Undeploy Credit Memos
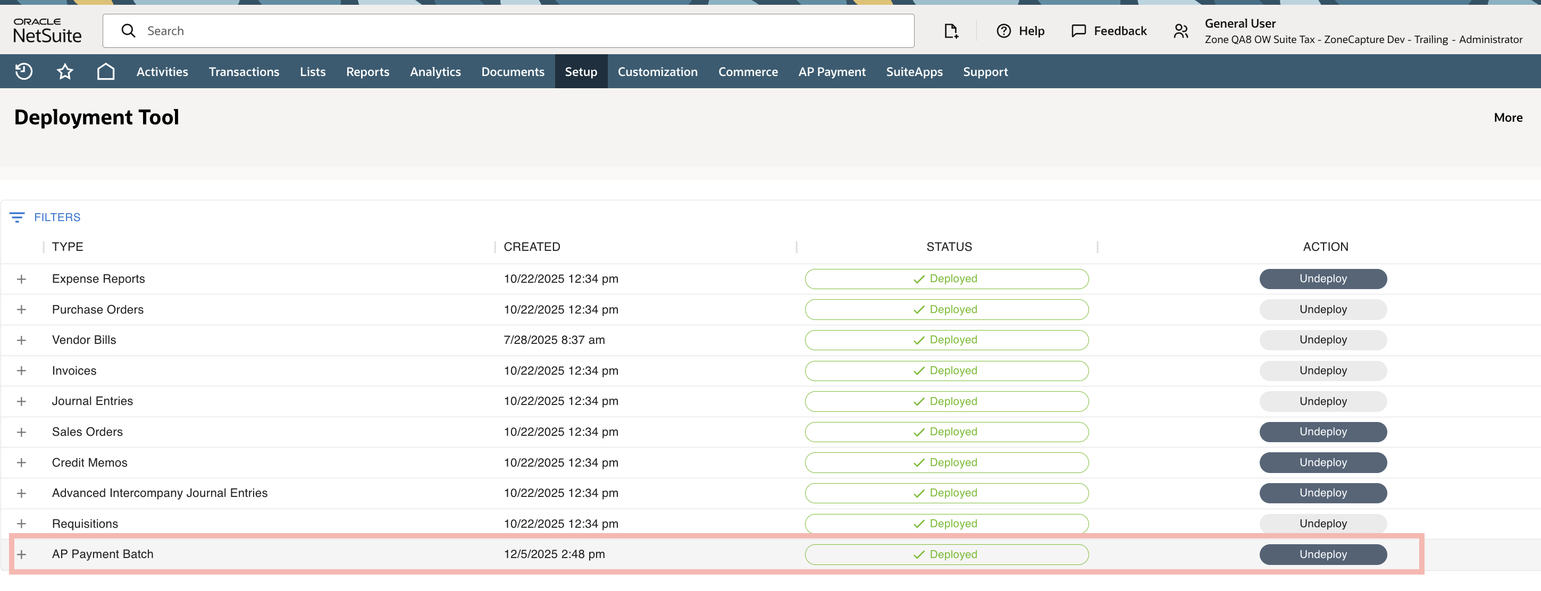Image resolution: width=1541 pixels, height=591 pixels. click(1322, 462)
